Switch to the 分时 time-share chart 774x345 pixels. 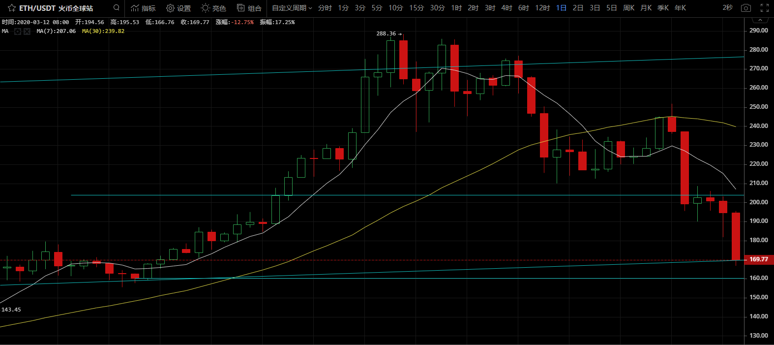click(325, 8)
